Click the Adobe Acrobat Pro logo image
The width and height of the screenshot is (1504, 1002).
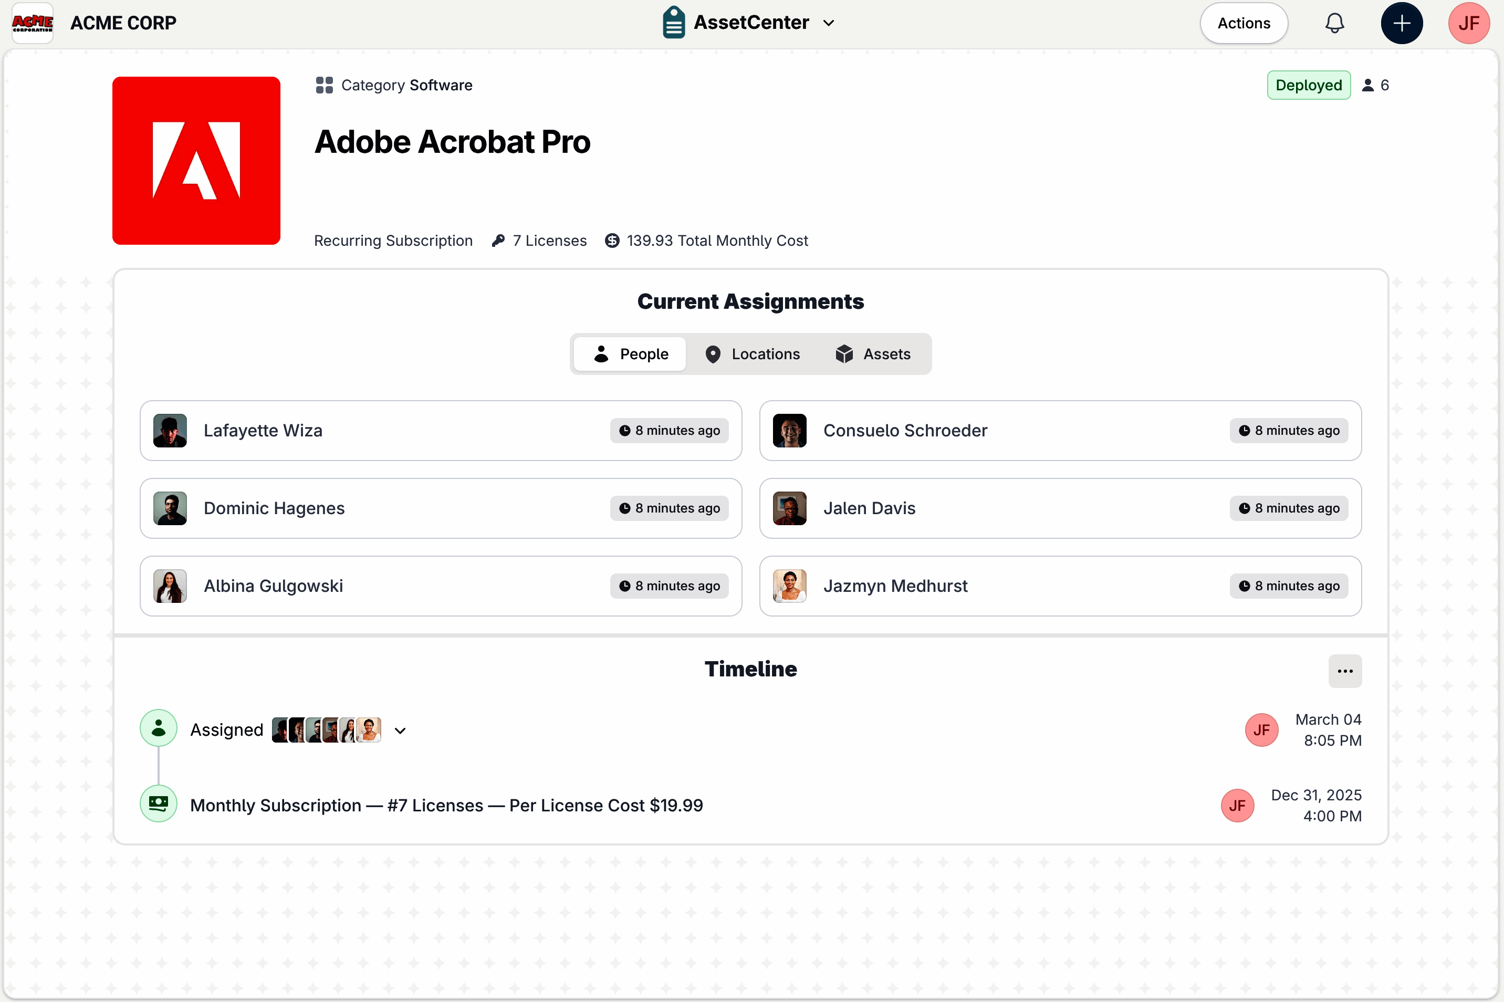[196, 160]
